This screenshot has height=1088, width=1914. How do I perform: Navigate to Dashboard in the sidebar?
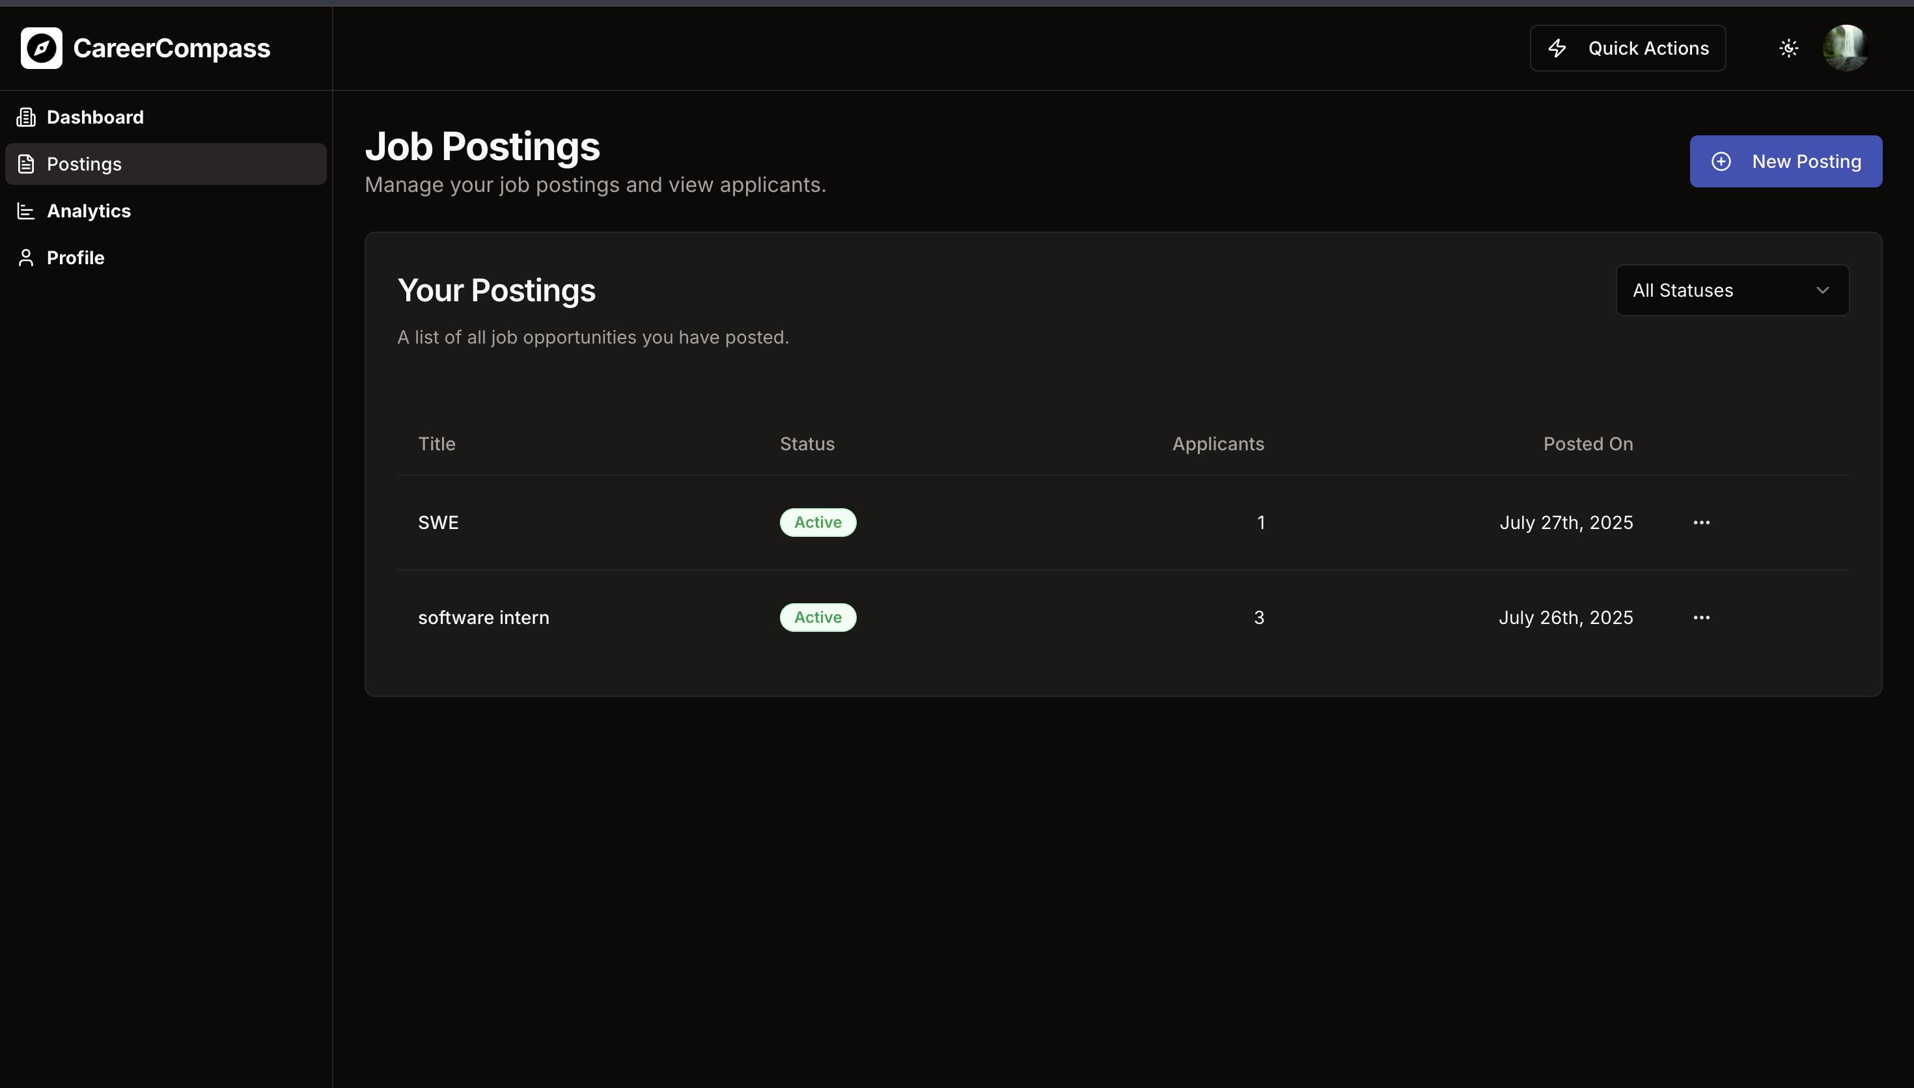tap(95, 117)
